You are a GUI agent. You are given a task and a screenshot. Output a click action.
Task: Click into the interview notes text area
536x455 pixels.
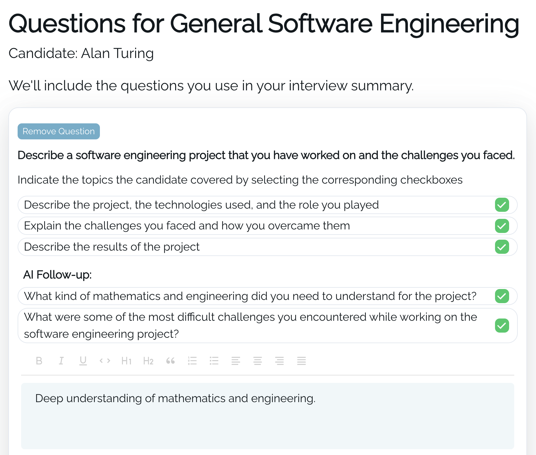[267, 416]
